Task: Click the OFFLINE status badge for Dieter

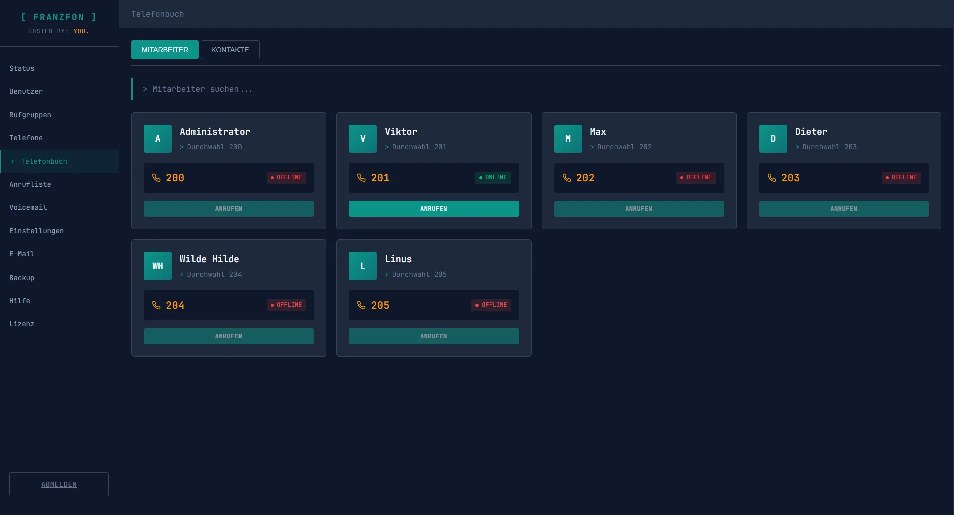Action: tap(901, 177)
